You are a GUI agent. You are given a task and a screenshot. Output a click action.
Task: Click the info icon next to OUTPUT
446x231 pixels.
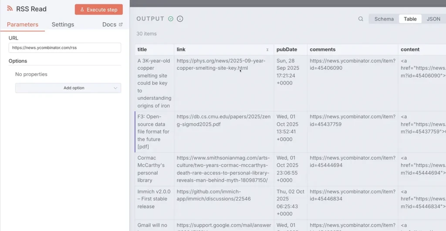[x=180, y=19]
